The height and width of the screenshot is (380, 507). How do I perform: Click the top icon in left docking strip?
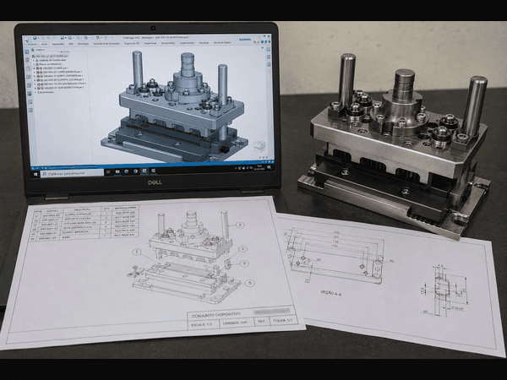click(27, 52)
